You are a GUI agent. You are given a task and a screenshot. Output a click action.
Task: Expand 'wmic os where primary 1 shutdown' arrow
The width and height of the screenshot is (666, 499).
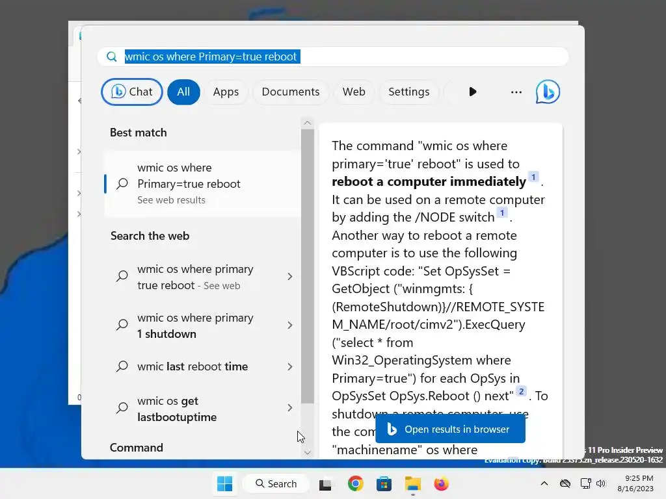tap(289, 326)
